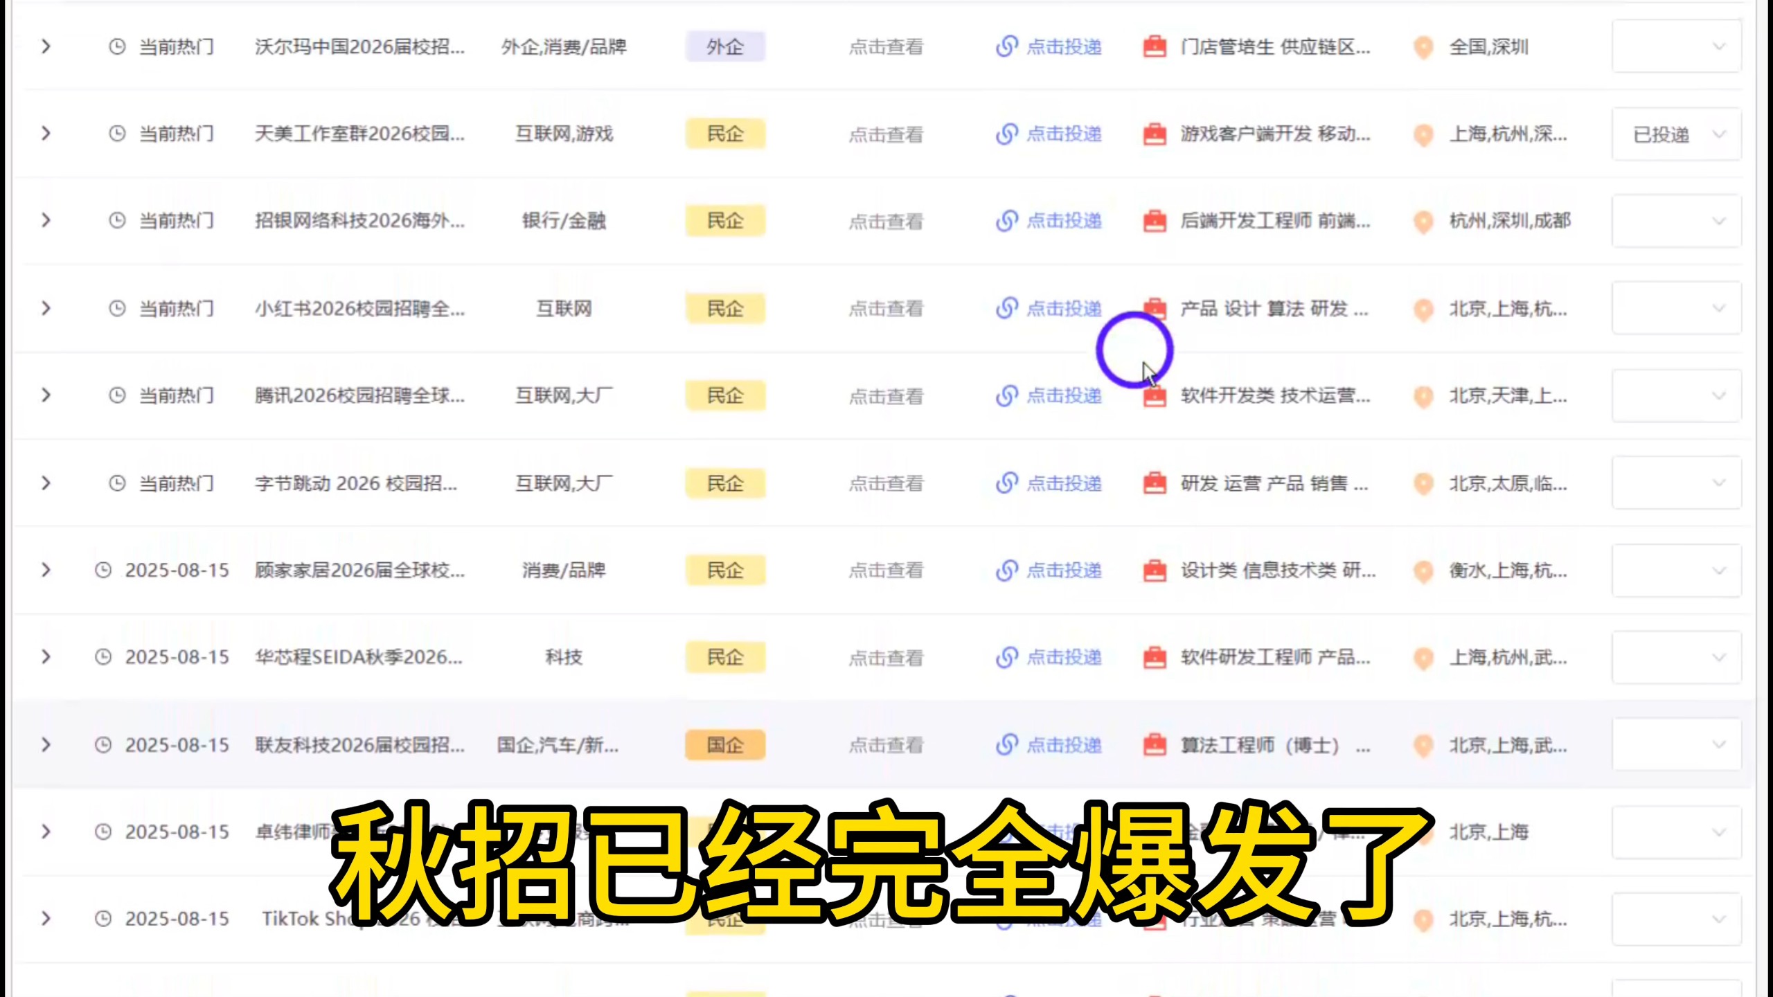This screenshot has height=997, width=1773.
Task: Click 点击投递 link for 沃尔玛中国
Action: click(1049, 46)
